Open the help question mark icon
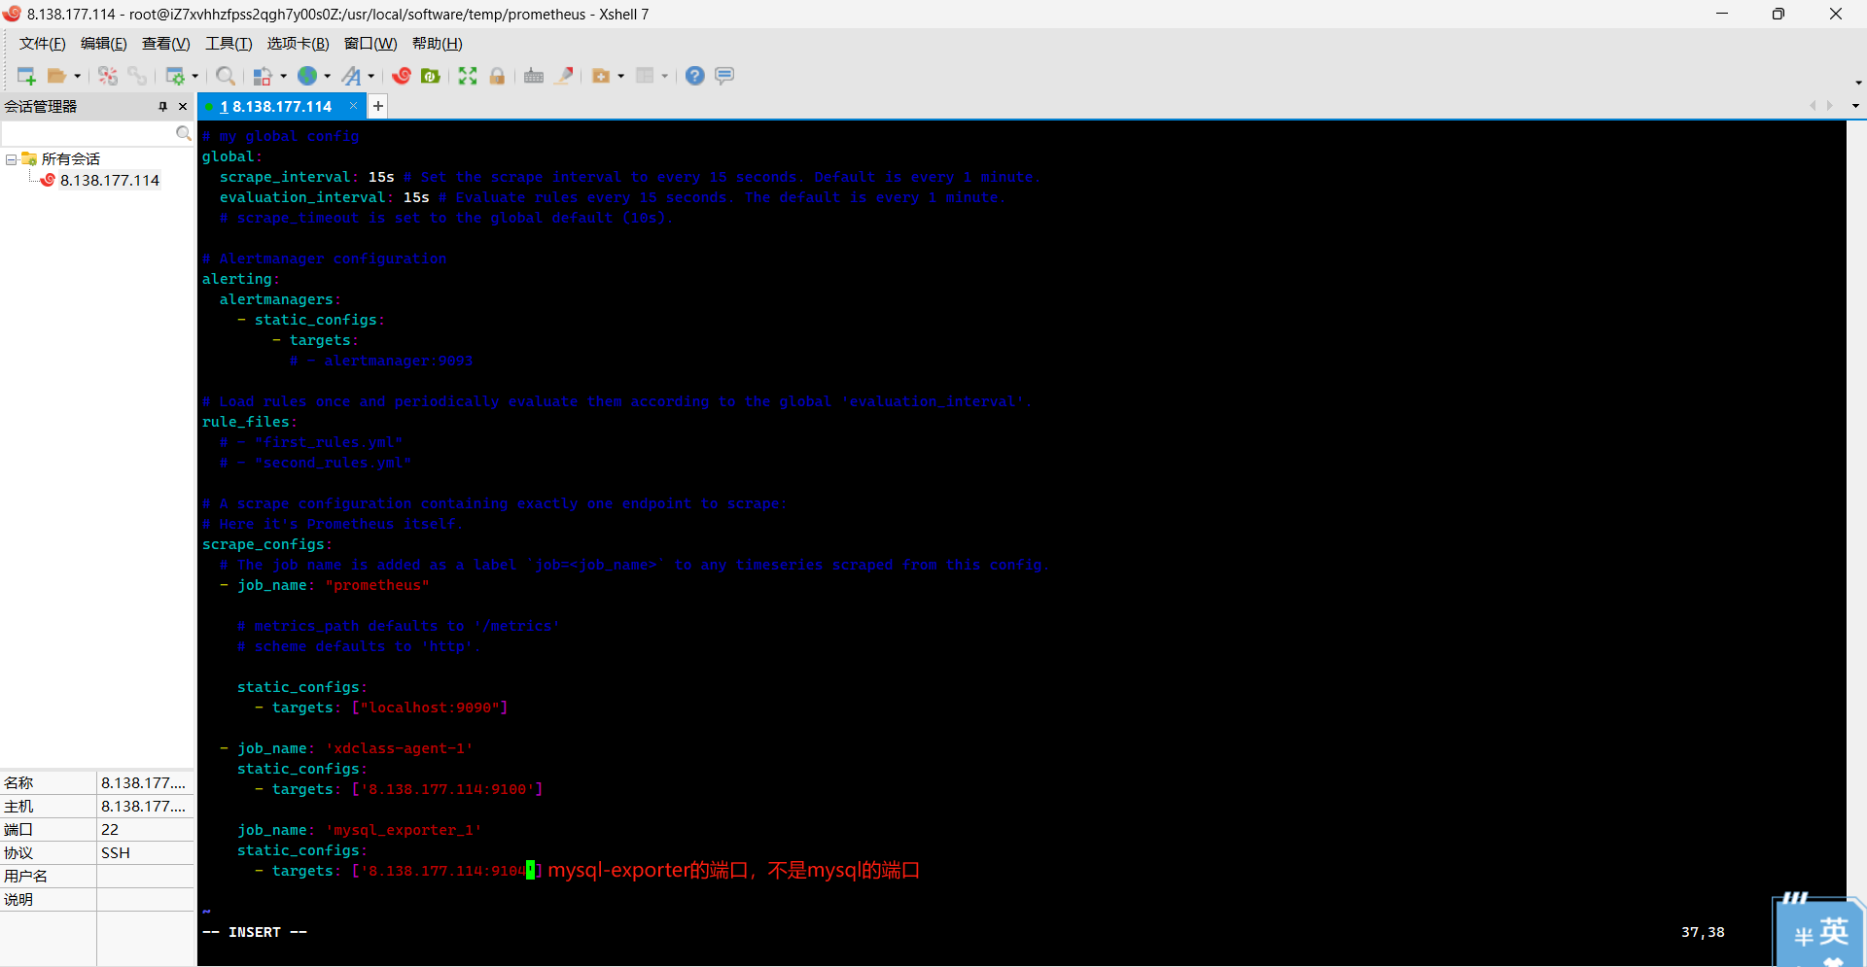Viewport: 1867px width, 967px height. (694, 76)
